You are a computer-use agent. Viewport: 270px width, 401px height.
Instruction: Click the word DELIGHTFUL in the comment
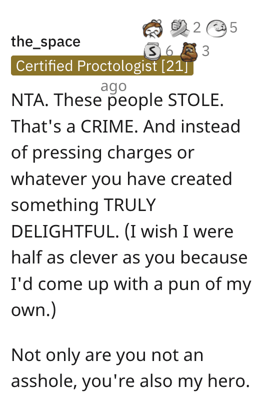(65, 231)
